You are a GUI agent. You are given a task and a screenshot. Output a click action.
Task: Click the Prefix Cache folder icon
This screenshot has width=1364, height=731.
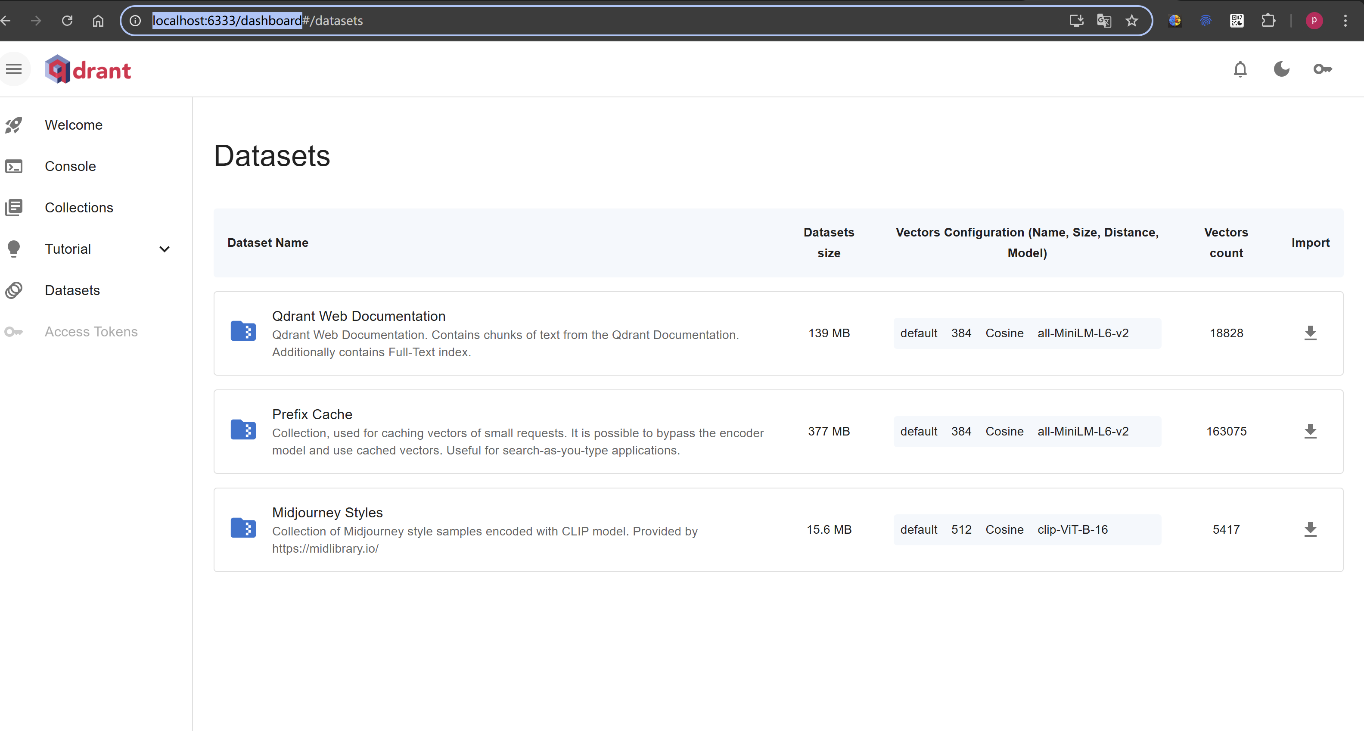pyautogui.click(x=243, y=429)
